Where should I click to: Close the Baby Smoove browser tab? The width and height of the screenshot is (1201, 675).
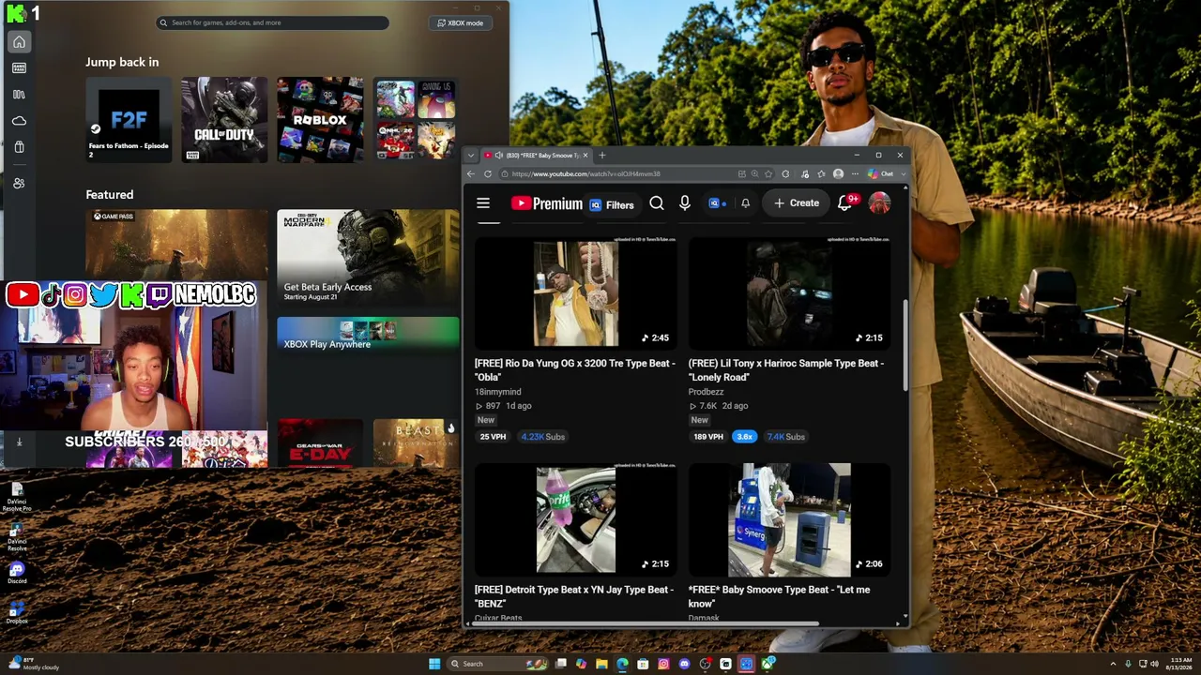585,156
